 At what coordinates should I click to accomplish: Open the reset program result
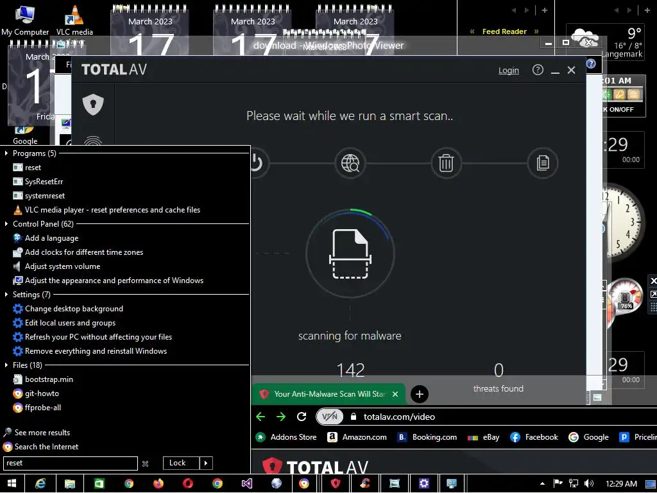(x=27, y=168)
